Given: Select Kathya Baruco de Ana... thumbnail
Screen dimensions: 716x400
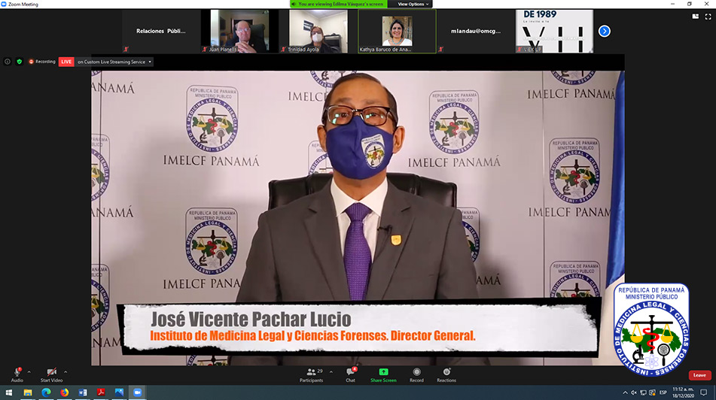Looking at the screenshot, I should (398, 31).
